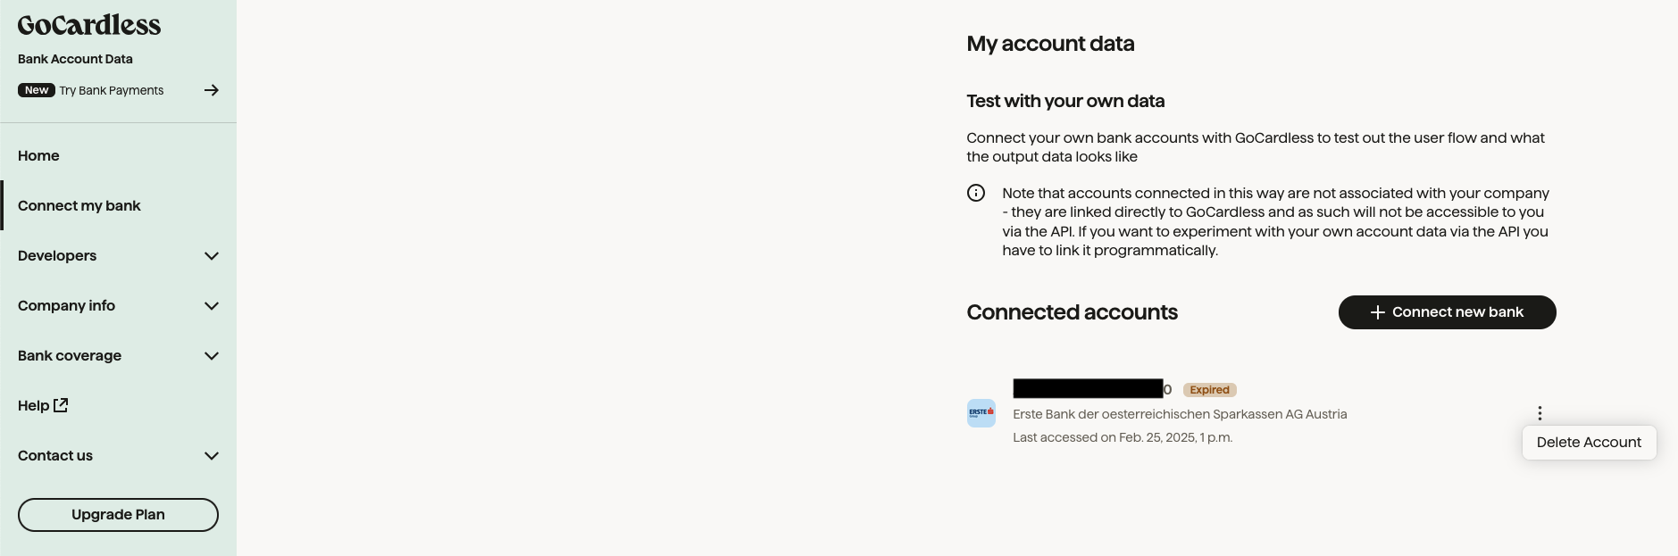Select Connect my bank in the sidebar
This screenshot has height=556, width=1678.
pyautogui.click(x=79, y=205)
